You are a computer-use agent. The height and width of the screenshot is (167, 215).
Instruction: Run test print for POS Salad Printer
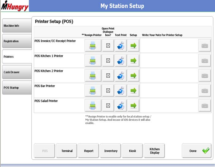pos(120,106)
